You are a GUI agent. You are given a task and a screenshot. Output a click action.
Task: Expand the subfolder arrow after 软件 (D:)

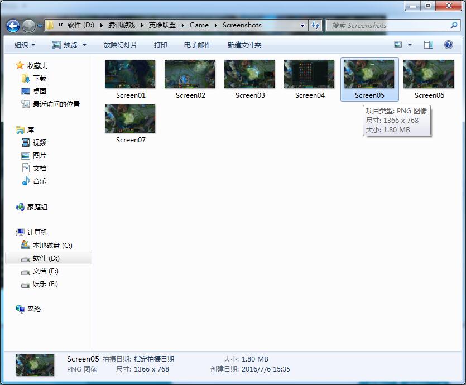click(x=102, y=25)
